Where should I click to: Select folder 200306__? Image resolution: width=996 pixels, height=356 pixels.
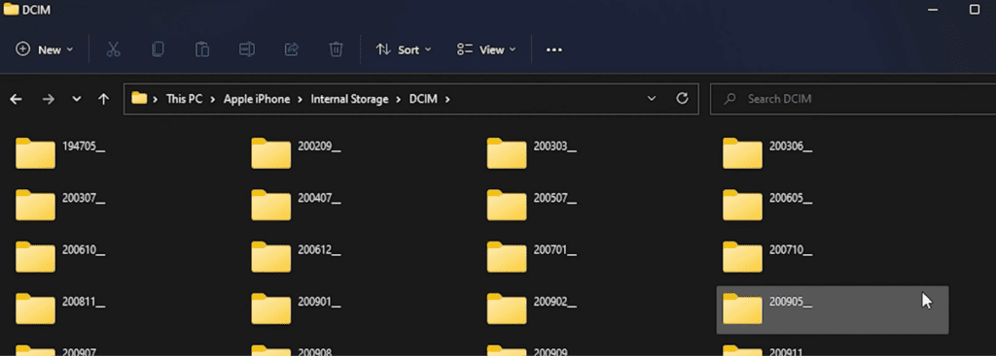point(767,152)
